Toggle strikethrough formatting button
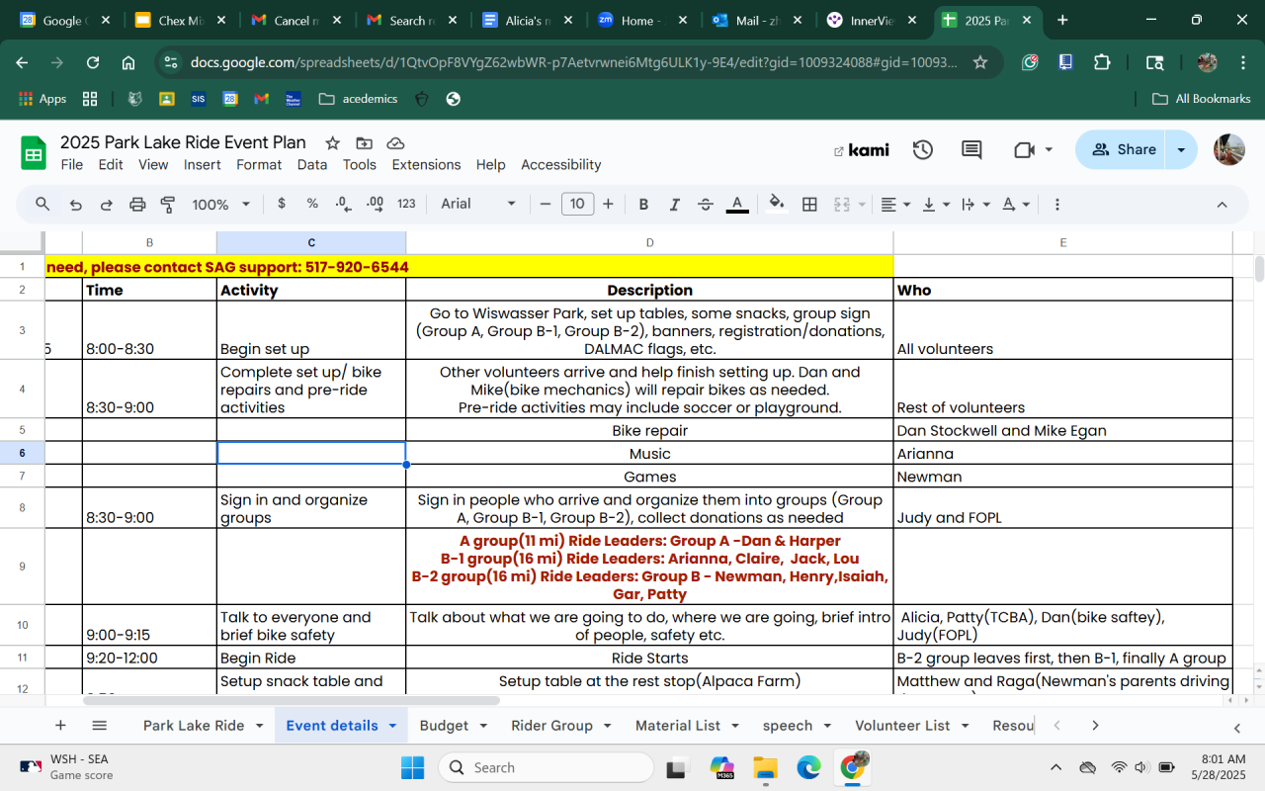Viewport: 1265px width, 791px height. 705,205
